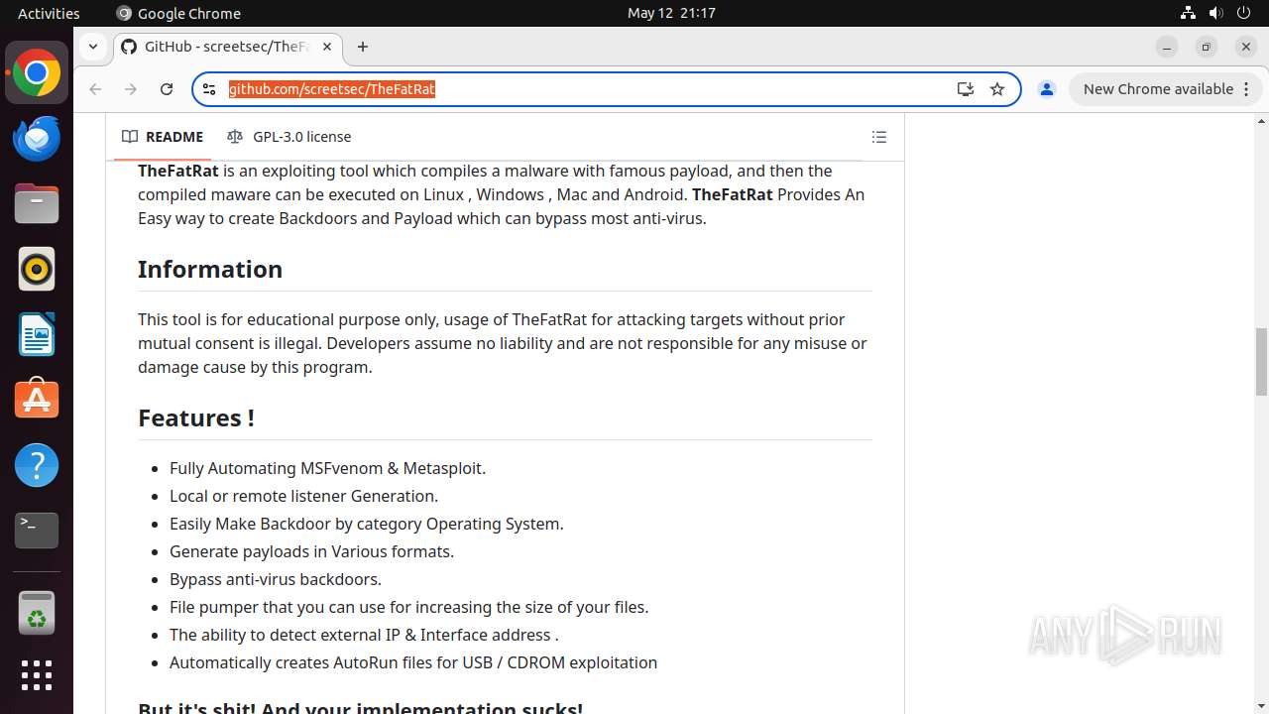1269x714 pixels.
Task: Minimize the Chrome window
Action: pos(1167,47)
